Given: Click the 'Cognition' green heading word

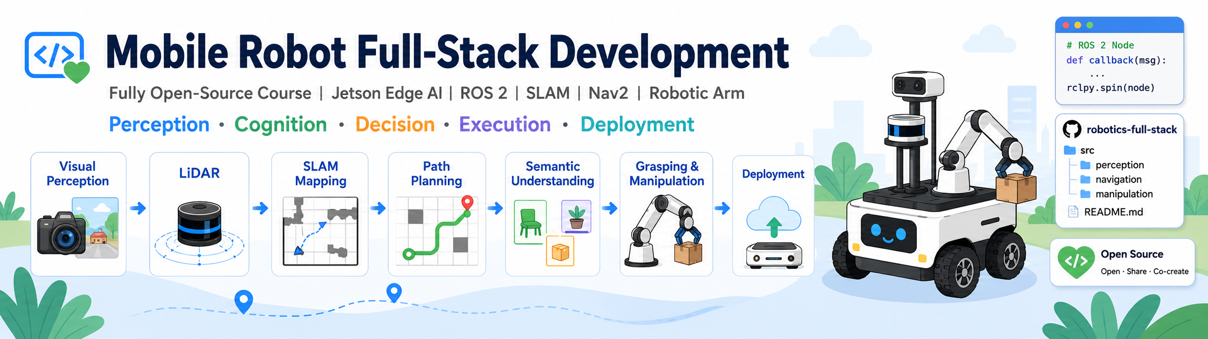Looking at the screenshot, I should click(x=280, y=125).
